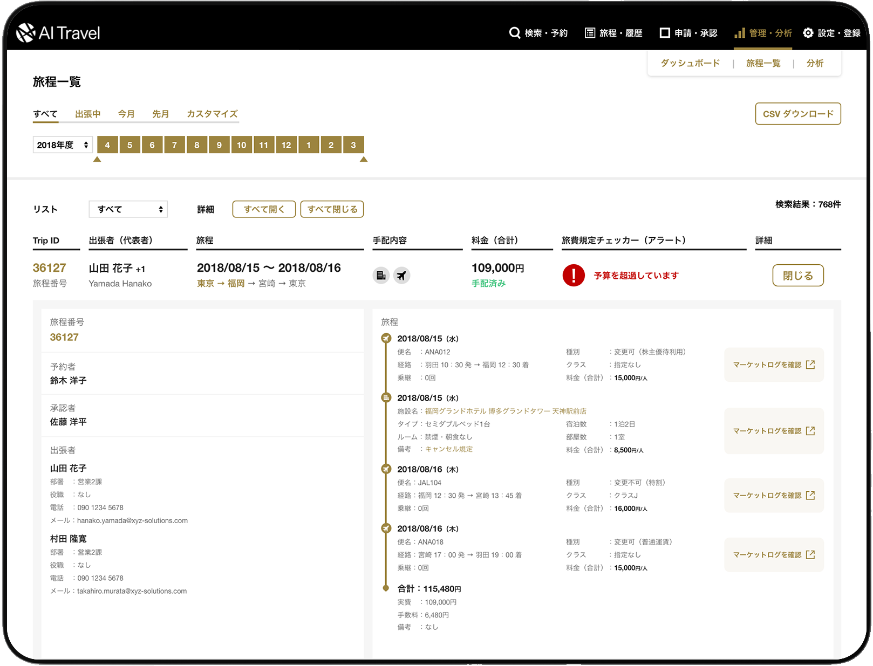The width and height of the screenshot is (873, 666).
Task: Click the right month range triangle marker
Action: [364, 159]
